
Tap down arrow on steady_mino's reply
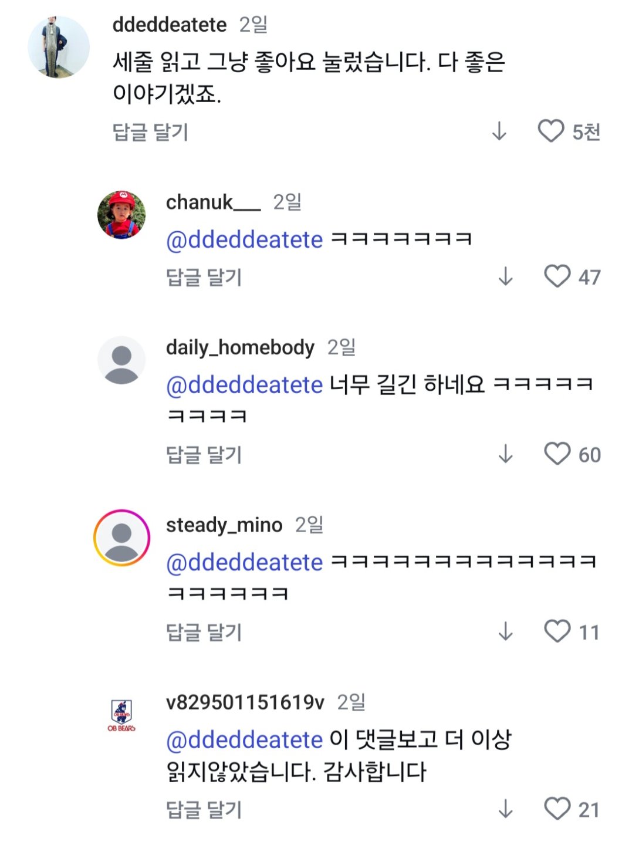[x=505, y=632]
